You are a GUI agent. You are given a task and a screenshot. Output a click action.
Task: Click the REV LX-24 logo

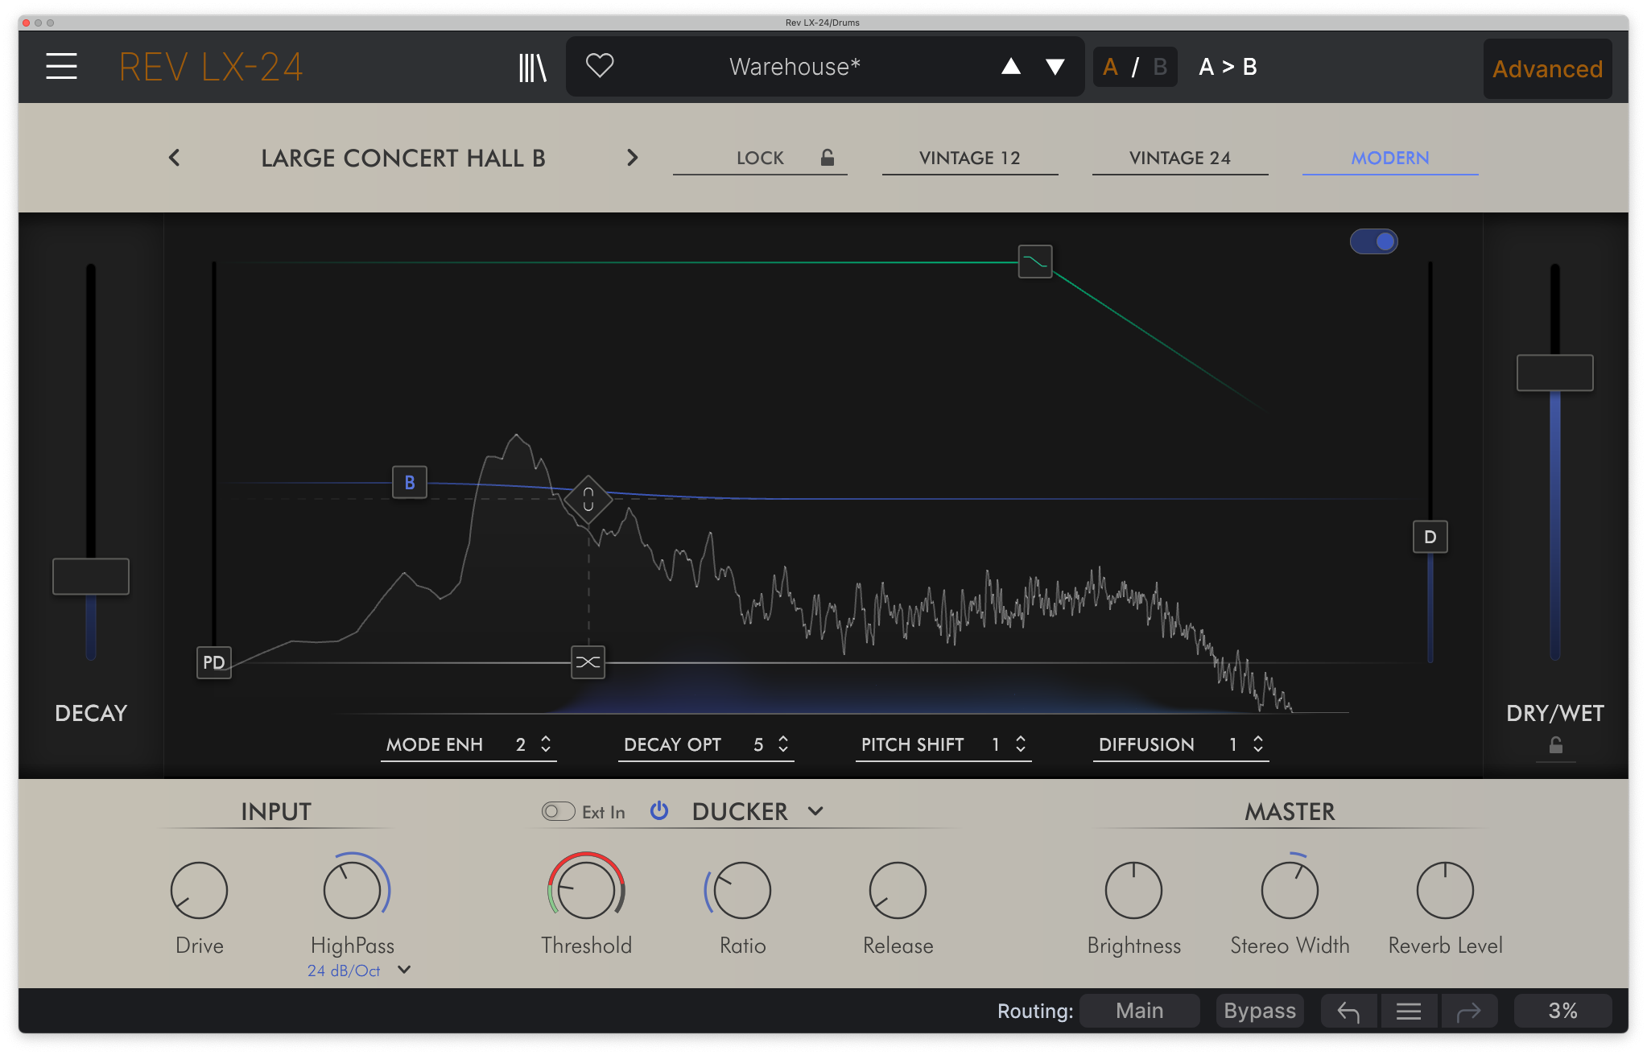pyautogui.click(x=211, y=67)
